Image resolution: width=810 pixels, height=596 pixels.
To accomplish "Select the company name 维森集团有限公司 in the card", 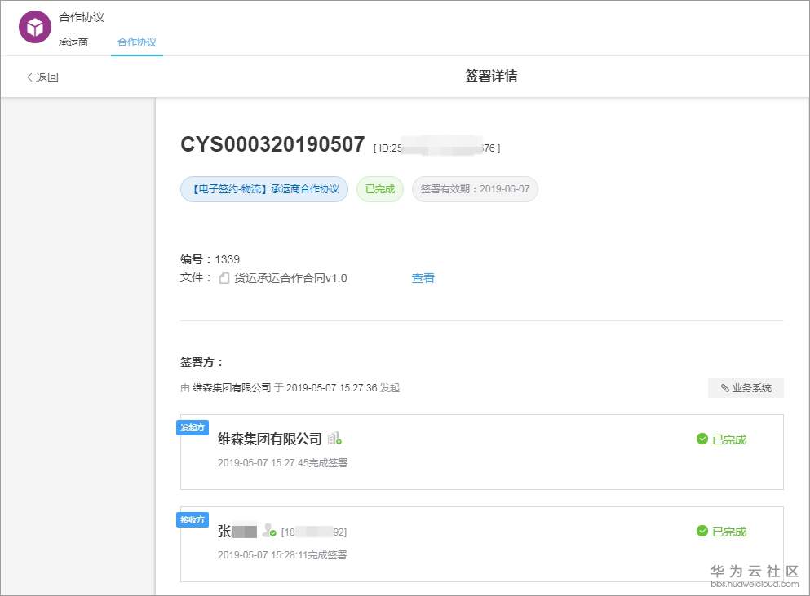I will 270,439.
